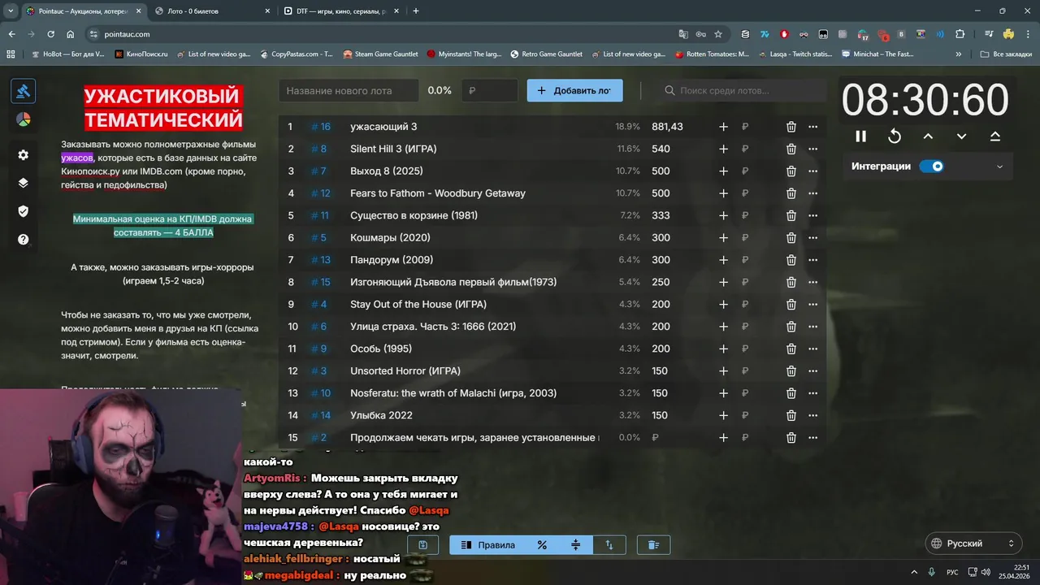This screenshot has width=1040, height=585.
Task: Select the Pointauc browser tab
Action: coord(82,11)
